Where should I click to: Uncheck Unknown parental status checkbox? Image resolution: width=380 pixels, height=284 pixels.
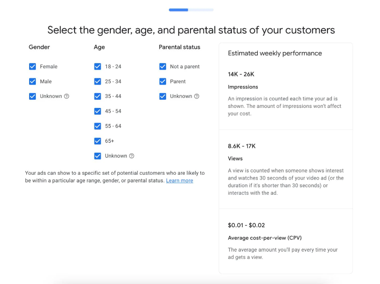(163, 96)
